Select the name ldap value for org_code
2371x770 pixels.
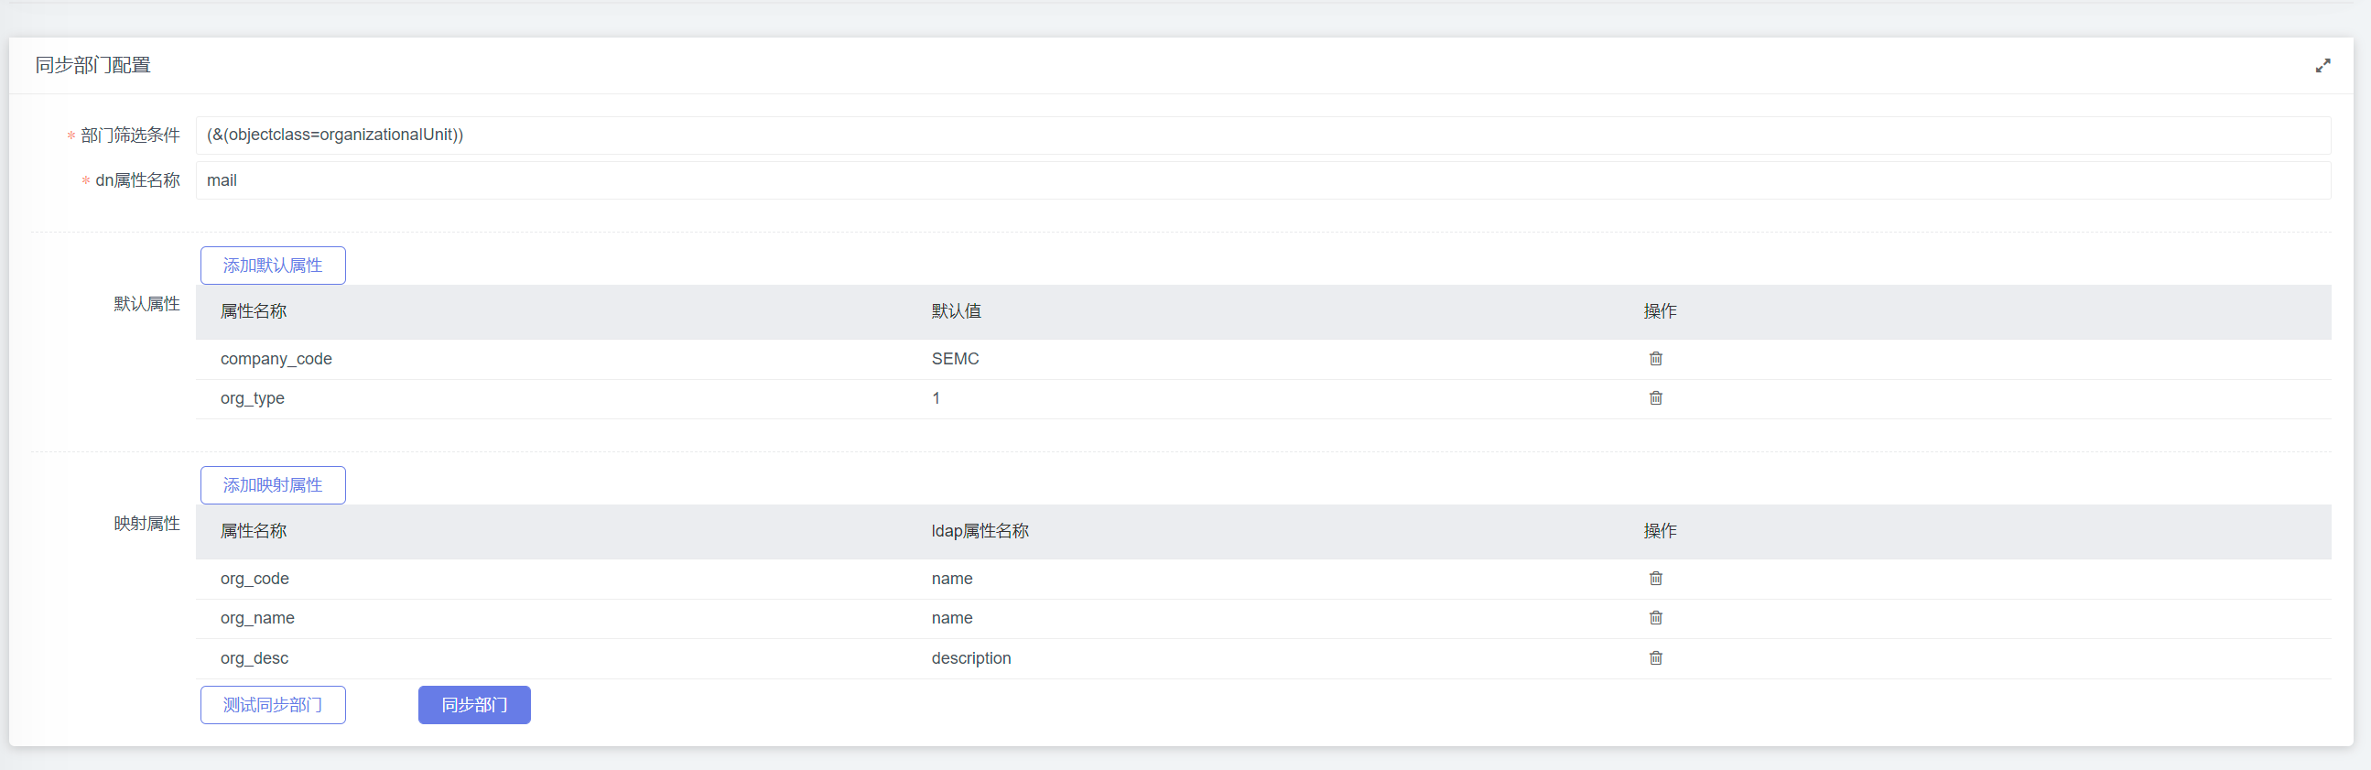point(952,580)
